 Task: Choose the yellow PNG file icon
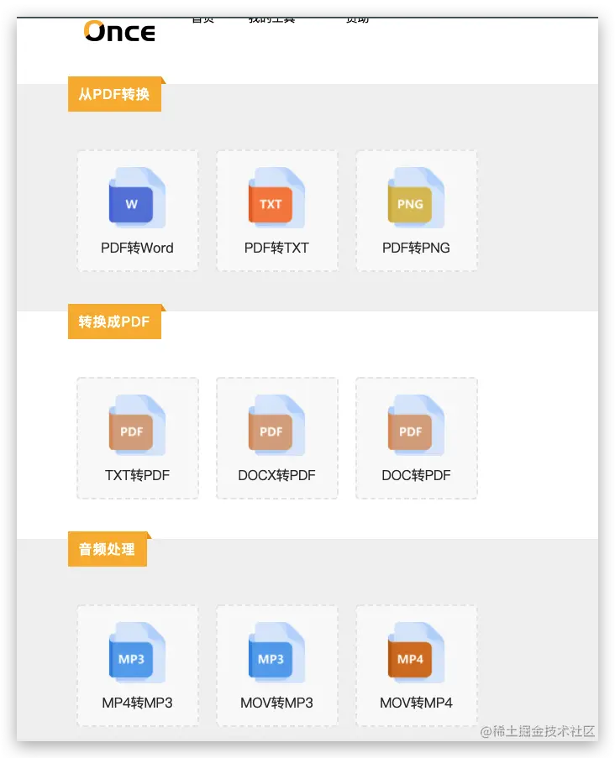(416, 198)
